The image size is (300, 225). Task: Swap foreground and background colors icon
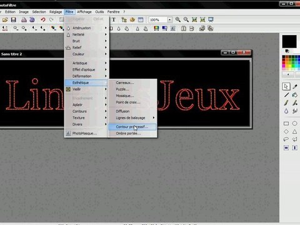tap(287, 51)
